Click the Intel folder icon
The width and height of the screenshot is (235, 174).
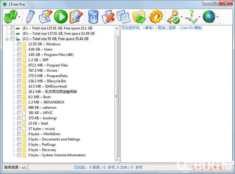tap(24, 123)
